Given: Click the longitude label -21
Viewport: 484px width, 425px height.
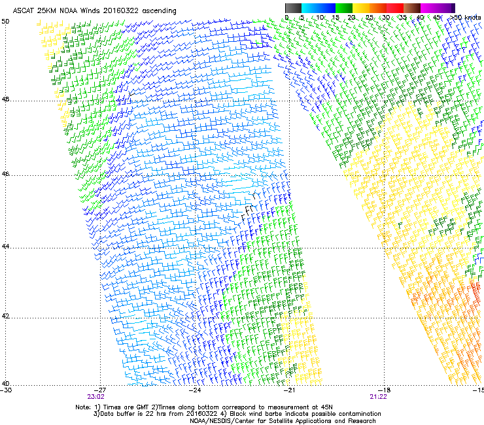Looking at the screenshot, I should (x=289, y=390).
